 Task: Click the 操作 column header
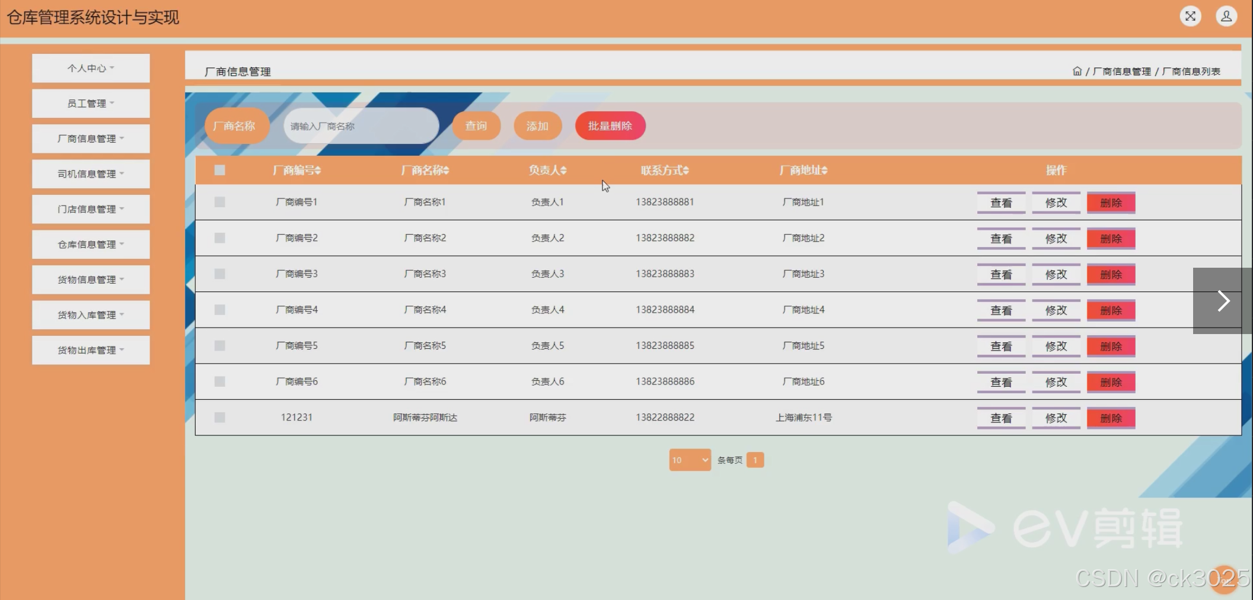pyautogui.click(x=1056, y=171)
